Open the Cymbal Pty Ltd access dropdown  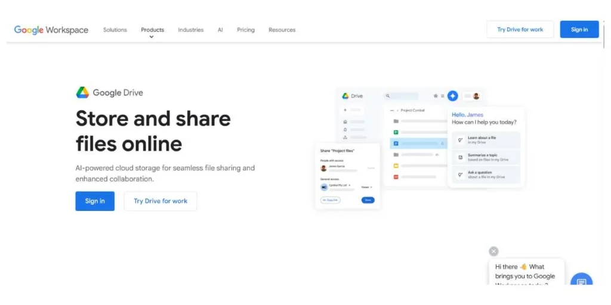tap(340, 185)
